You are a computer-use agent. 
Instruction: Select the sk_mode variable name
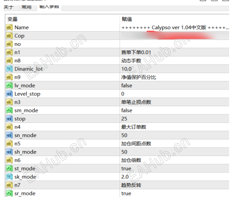25,177
